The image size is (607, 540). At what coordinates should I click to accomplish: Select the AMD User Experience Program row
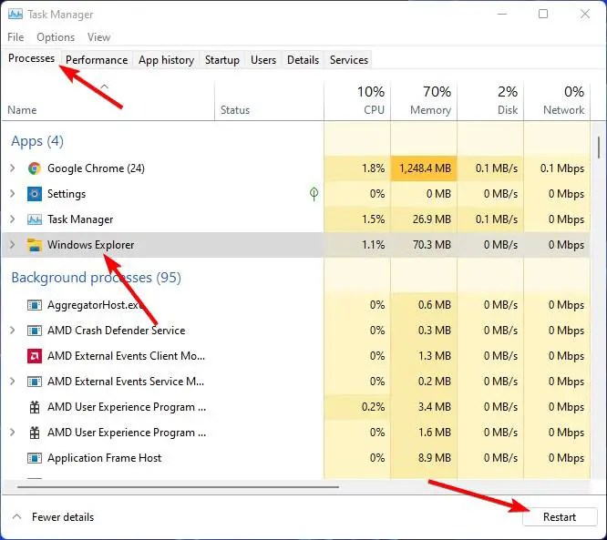pos(126,407)
